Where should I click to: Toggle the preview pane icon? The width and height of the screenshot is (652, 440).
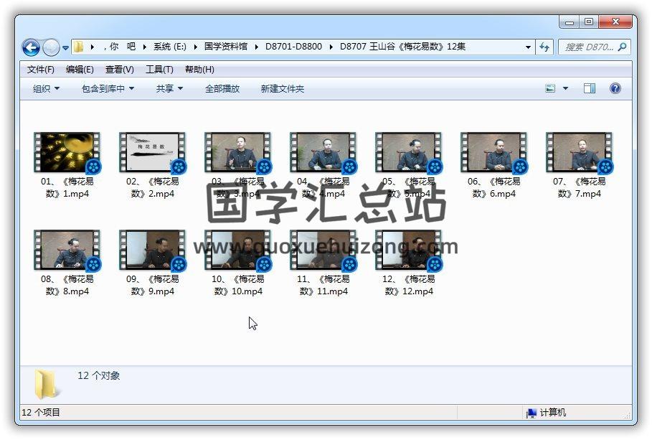click(589, 88)
